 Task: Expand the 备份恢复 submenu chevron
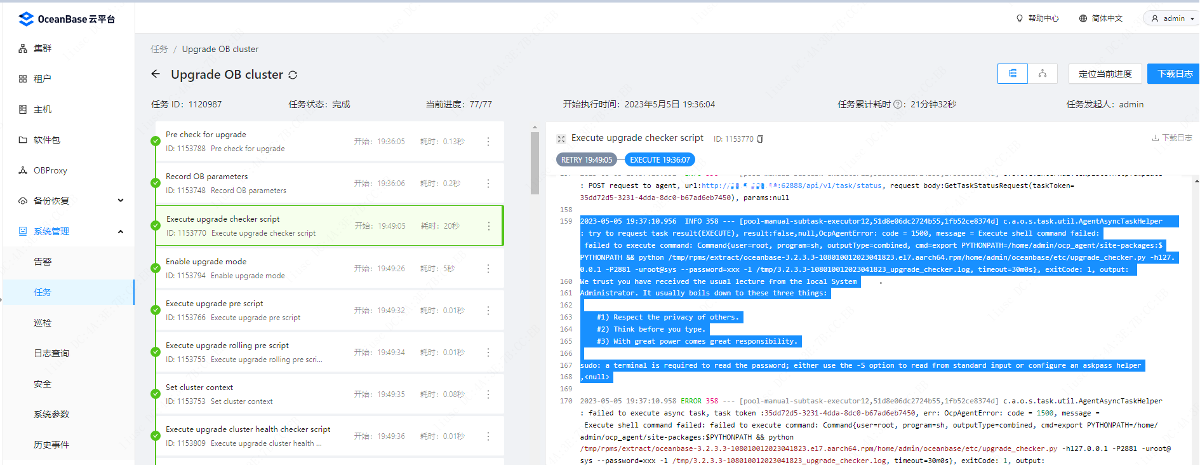point(121,201)
